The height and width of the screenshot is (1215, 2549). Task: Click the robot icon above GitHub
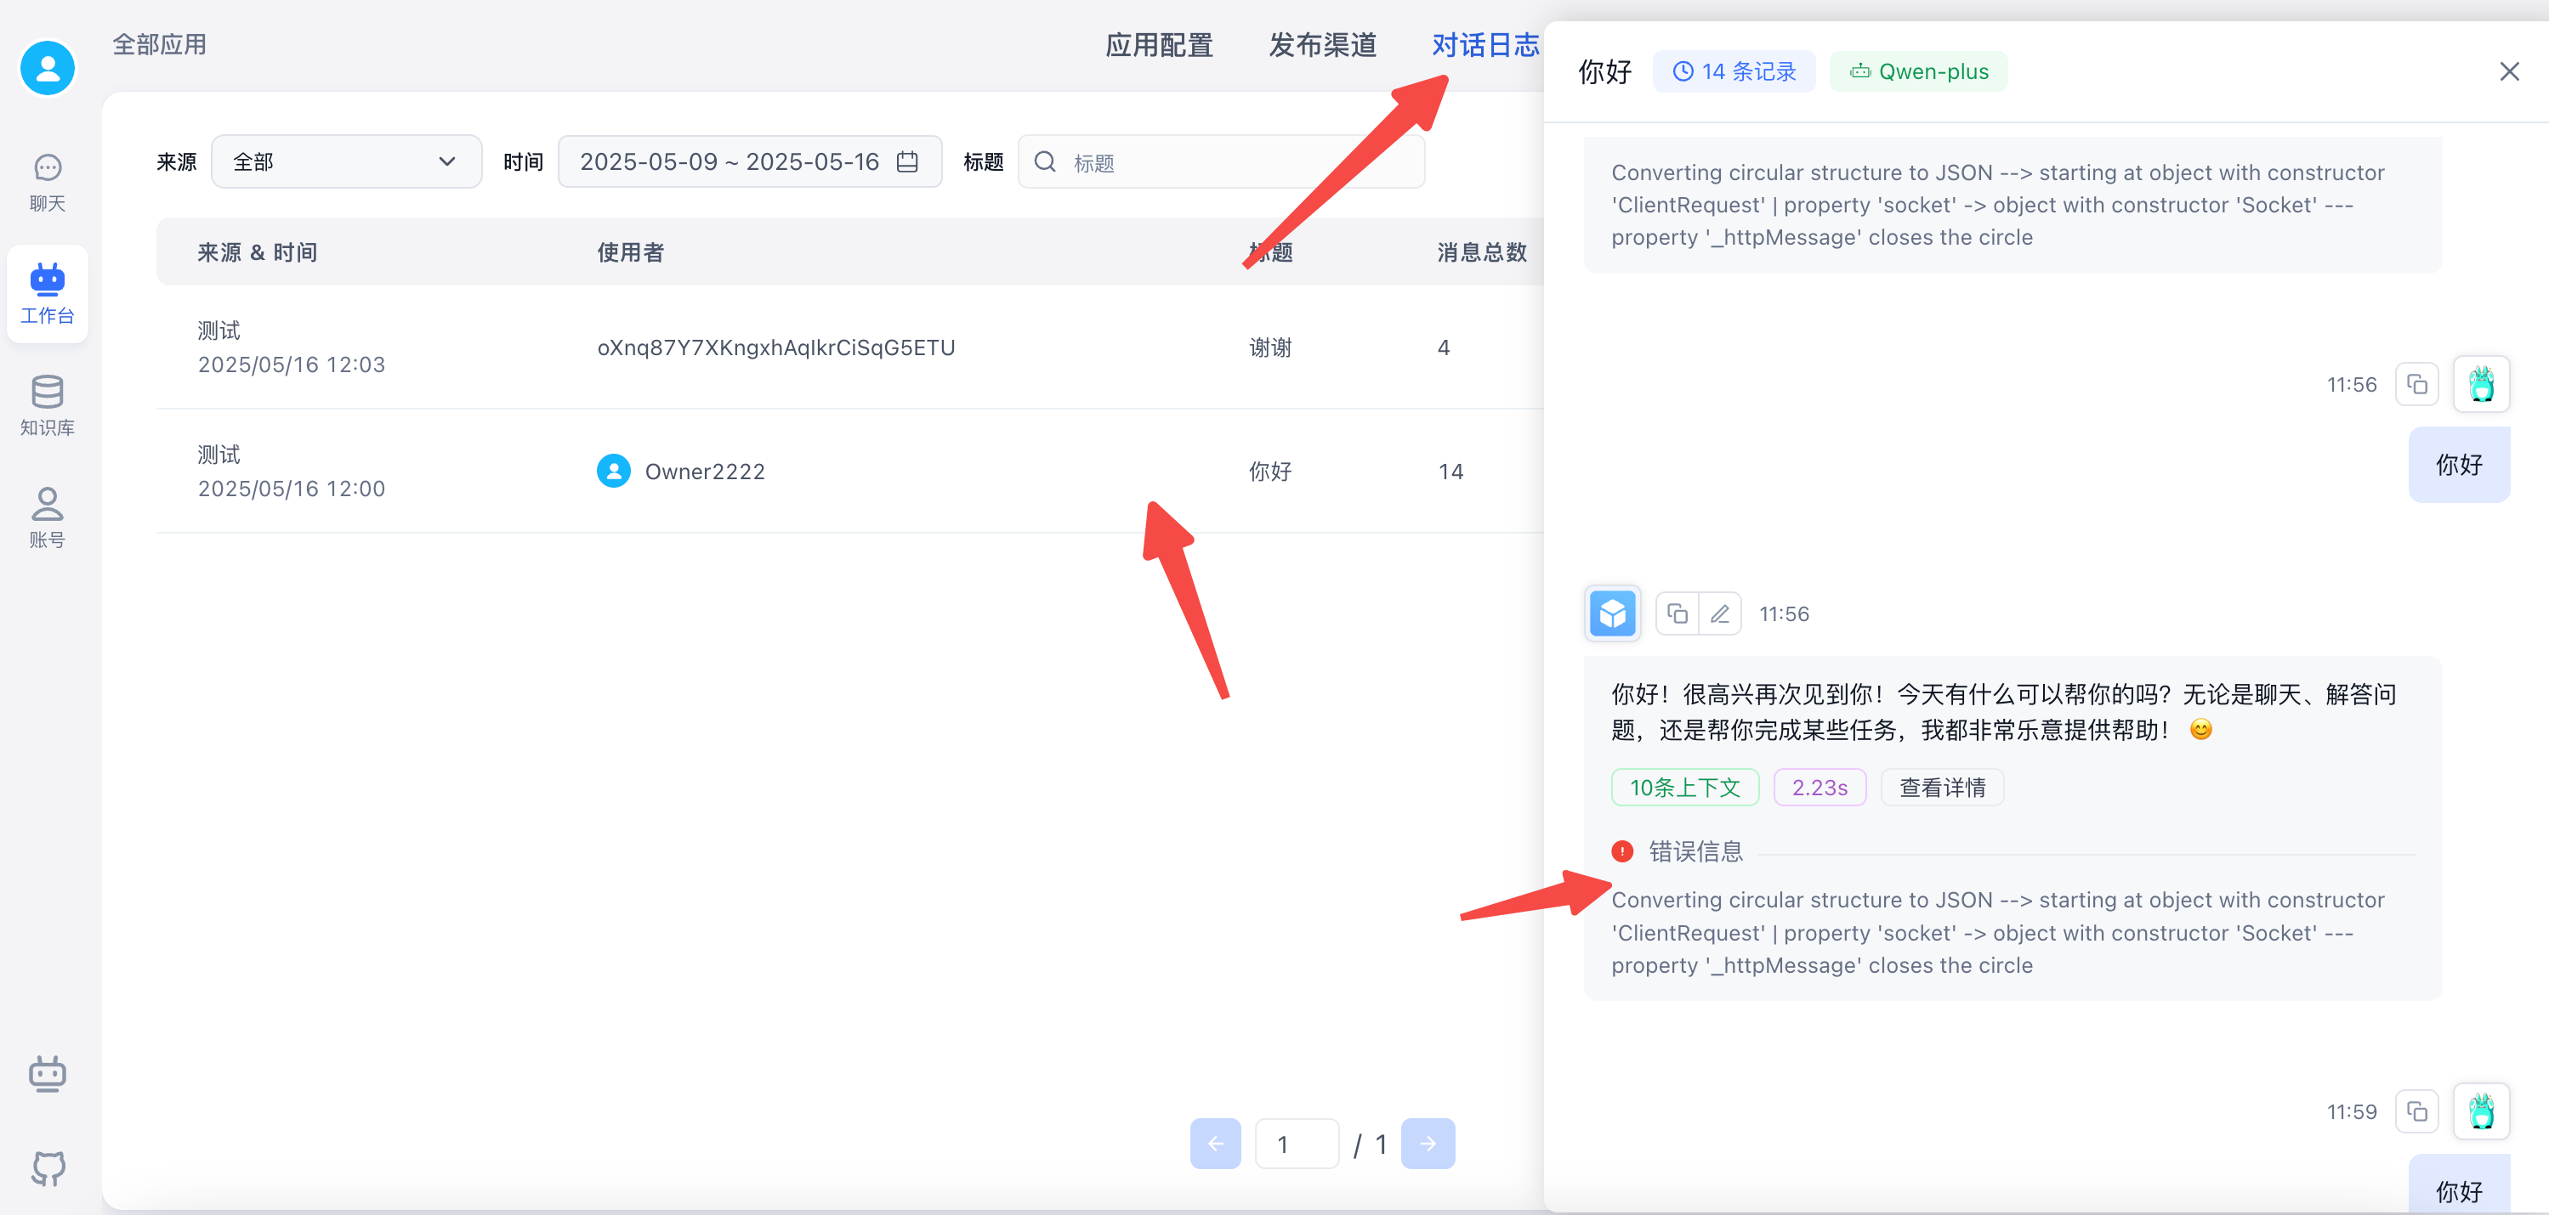[48, 1074]
